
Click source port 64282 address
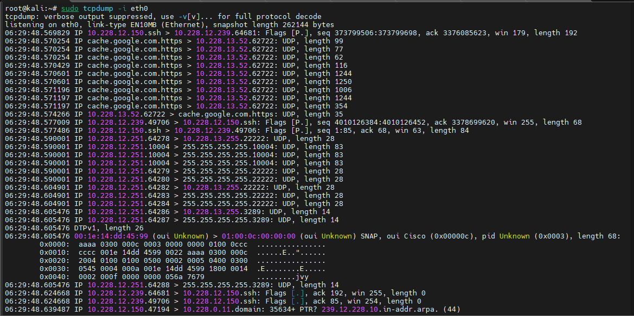pyautogui.click(x=129, y=187)
